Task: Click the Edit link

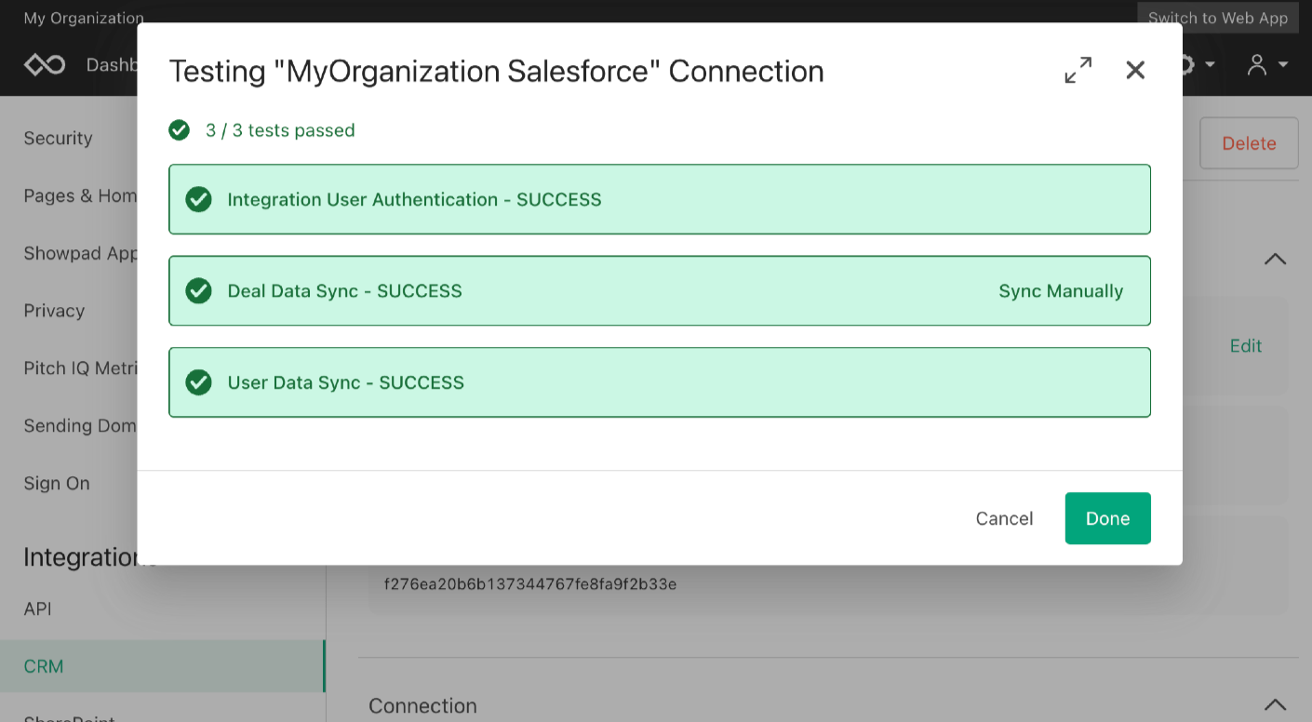Action: pos(1245,346)
